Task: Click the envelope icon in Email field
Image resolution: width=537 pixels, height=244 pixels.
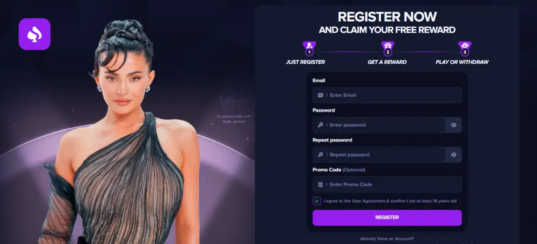Action: pyautogui.click(x=320, y=95)
